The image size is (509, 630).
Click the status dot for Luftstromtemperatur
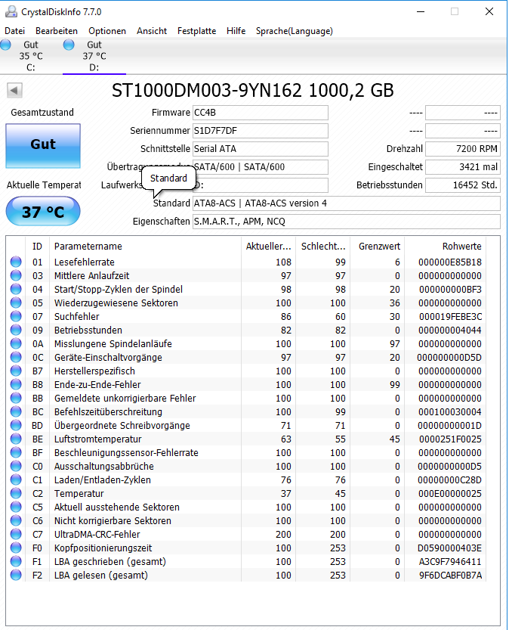(x=16, y=439)
